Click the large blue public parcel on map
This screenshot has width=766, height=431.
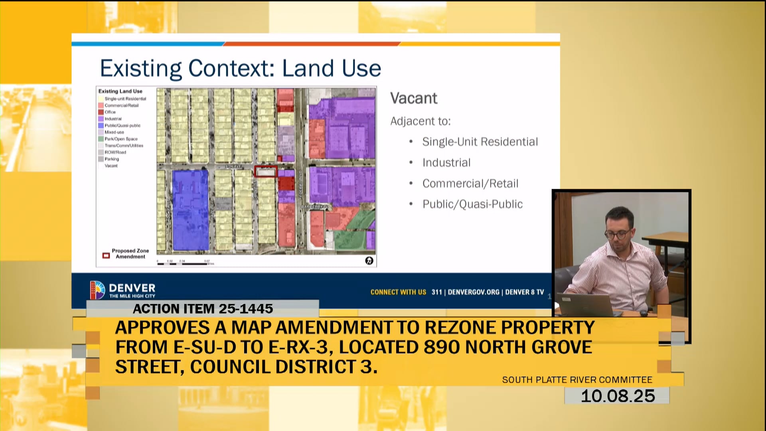click(190, 210)
